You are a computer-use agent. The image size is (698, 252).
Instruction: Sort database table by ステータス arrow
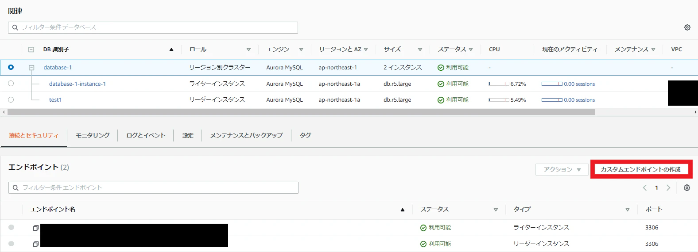coord(471,50)
